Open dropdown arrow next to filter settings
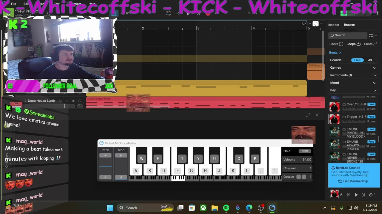 [x=376, y=36]
